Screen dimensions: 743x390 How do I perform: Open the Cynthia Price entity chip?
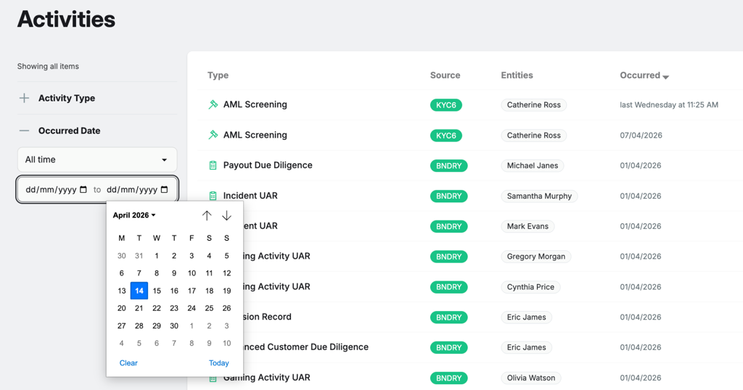pos(530,287)
